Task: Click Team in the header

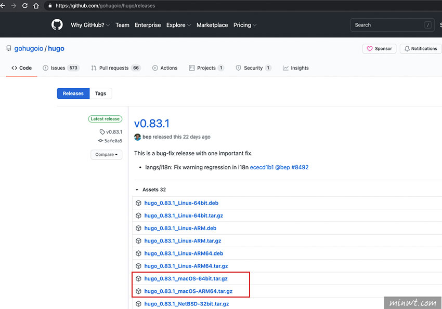Action: click(122, 25)
